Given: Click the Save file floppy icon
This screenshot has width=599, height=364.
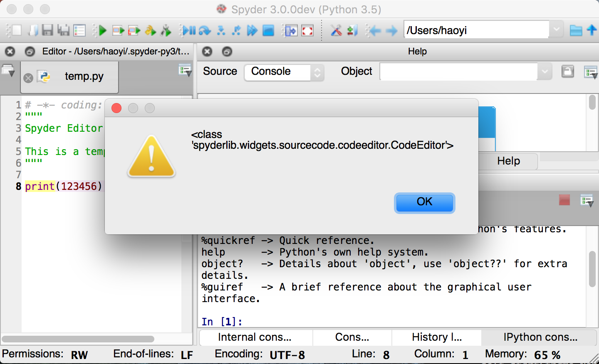Looking at the screenshot, I should (48, 30).
